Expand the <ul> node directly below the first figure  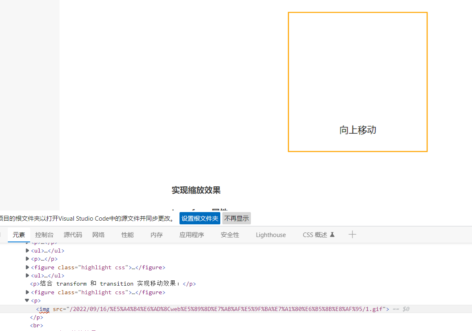[x=27, y=275]
